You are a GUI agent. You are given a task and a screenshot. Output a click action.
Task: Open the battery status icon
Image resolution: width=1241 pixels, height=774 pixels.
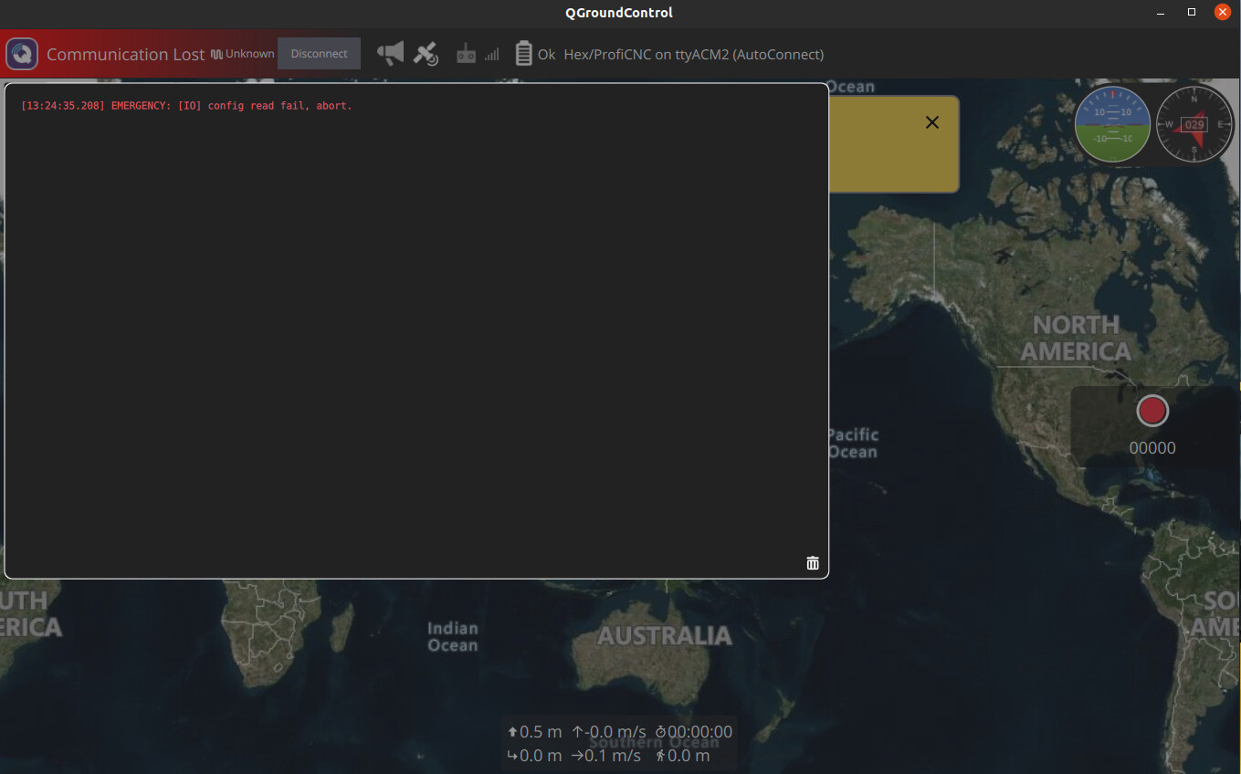523,54
